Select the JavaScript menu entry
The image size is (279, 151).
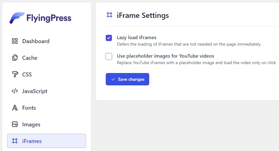click(35, 91)
